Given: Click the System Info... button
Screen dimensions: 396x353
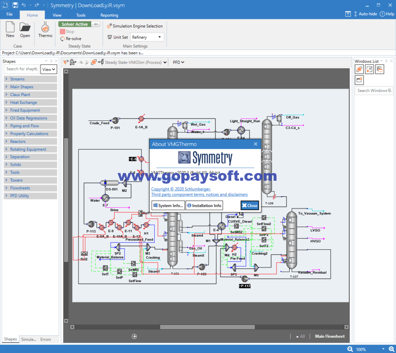Looking at the screenshot, I should point(168,205).
